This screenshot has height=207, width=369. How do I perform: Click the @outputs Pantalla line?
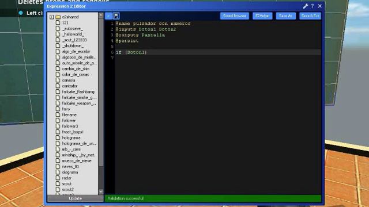click(x=140, y=35)
